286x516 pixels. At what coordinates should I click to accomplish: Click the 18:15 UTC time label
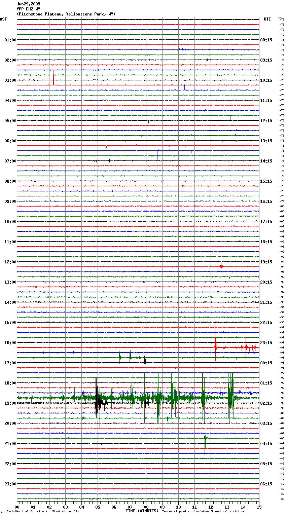click(x=266, y=242)
